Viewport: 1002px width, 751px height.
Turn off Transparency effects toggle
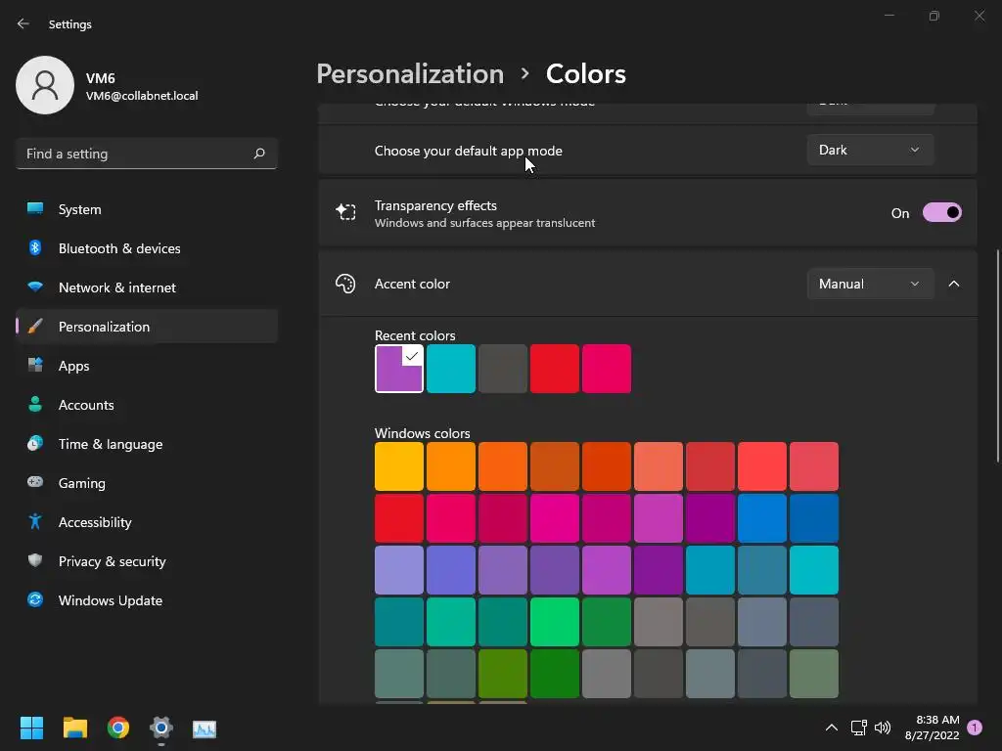942,213
